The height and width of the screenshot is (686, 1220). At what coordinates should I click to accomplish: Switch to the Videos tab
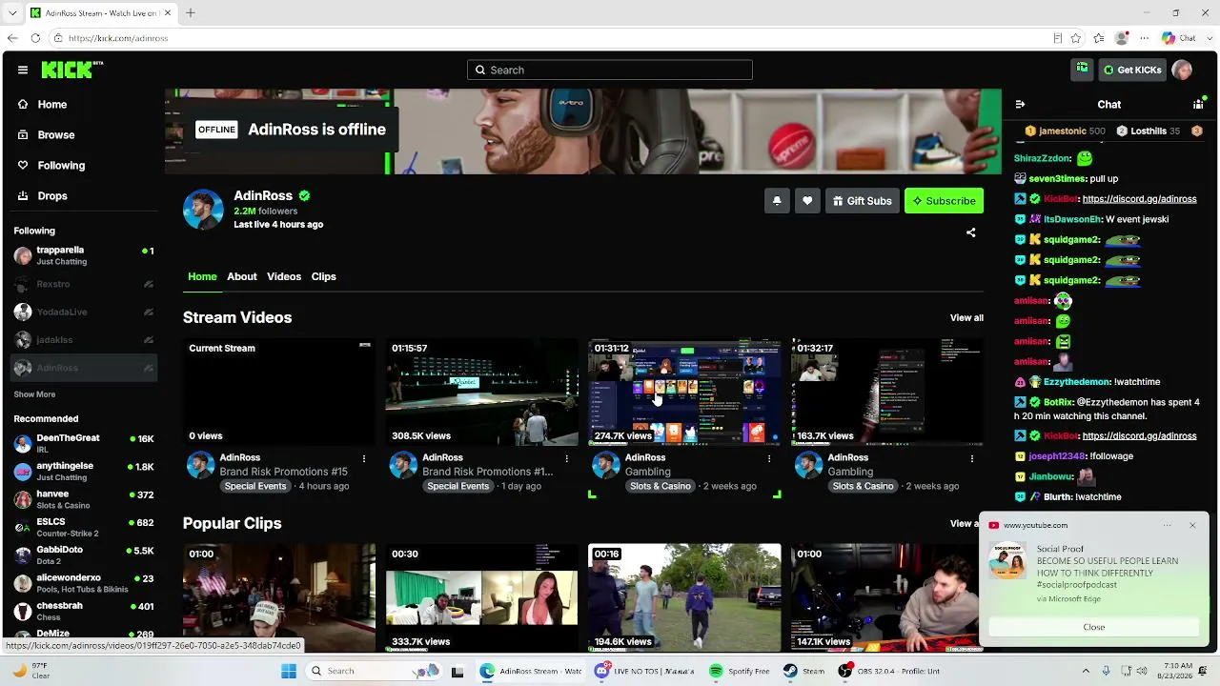pyautogui.click(x=284, y=276)
